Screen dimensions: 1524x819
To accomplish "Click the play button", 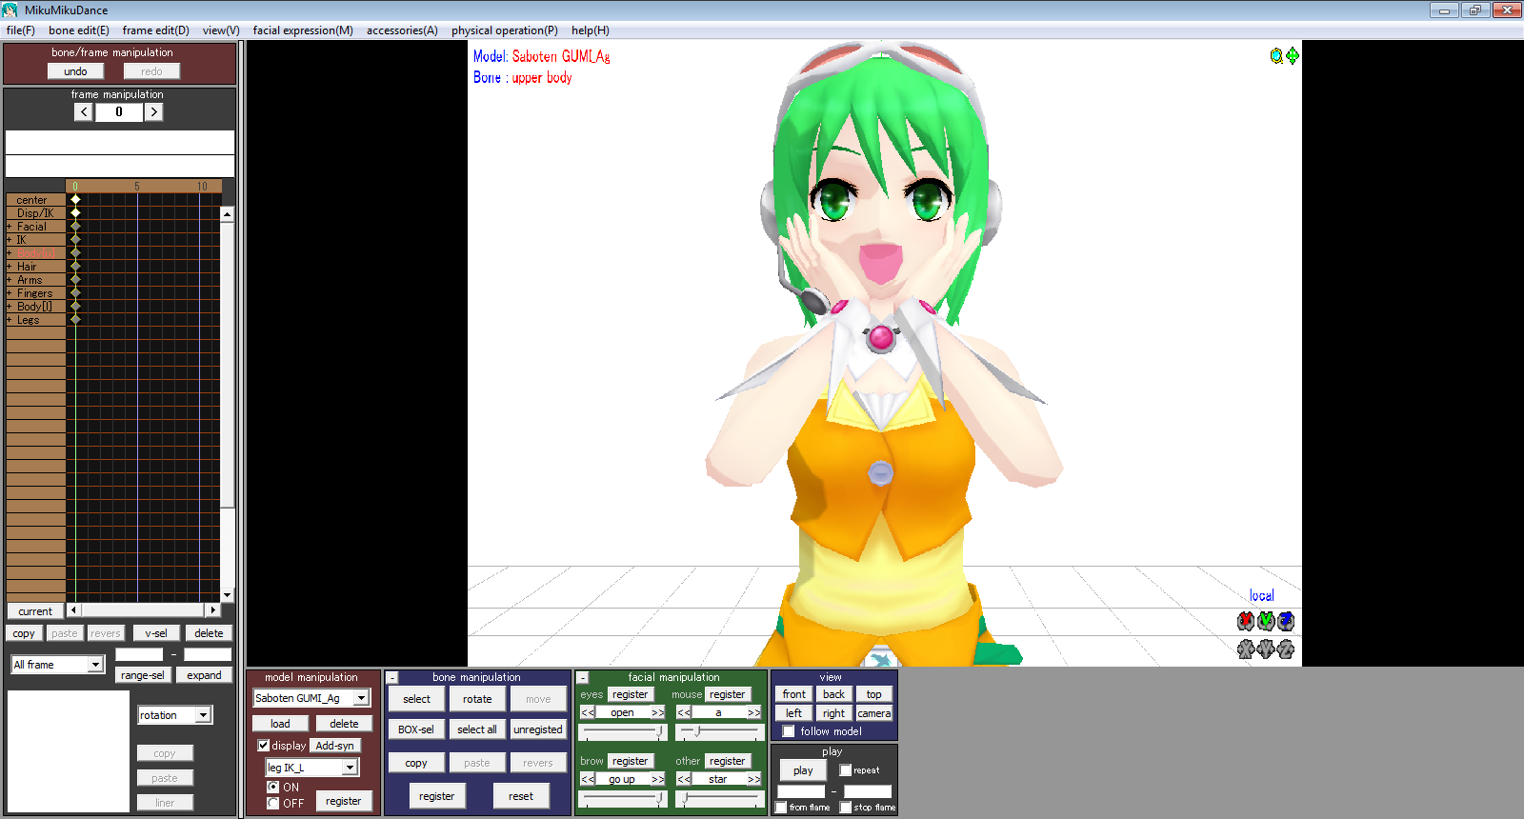I will click(x=803, y=770).
